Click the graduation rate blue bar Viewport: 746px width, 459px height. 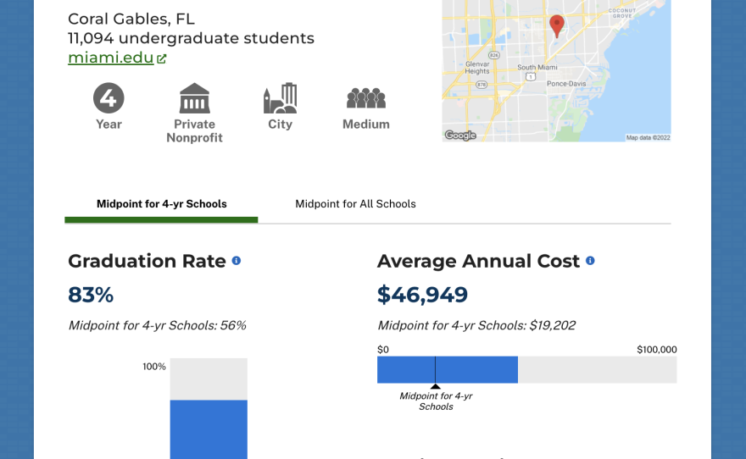click(x=209, y=429)
